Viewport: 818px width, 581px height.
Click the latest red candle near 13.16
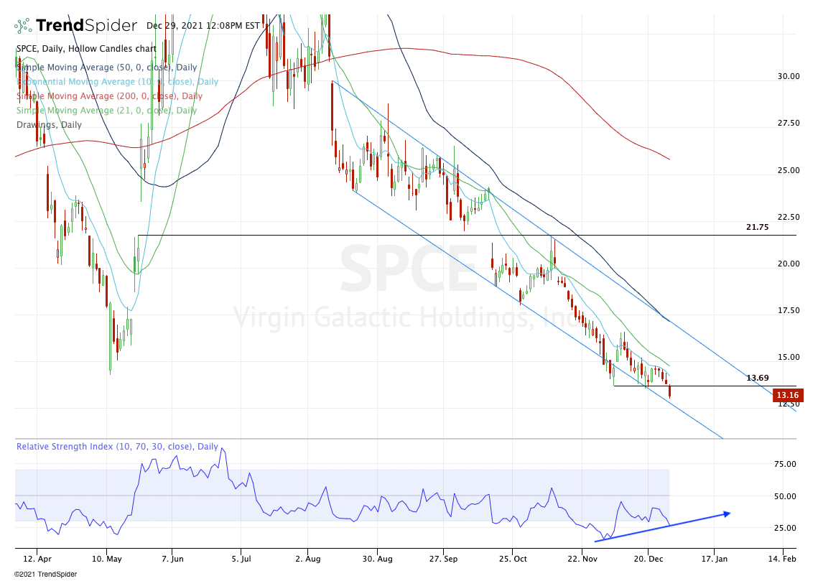click(669, 391)
